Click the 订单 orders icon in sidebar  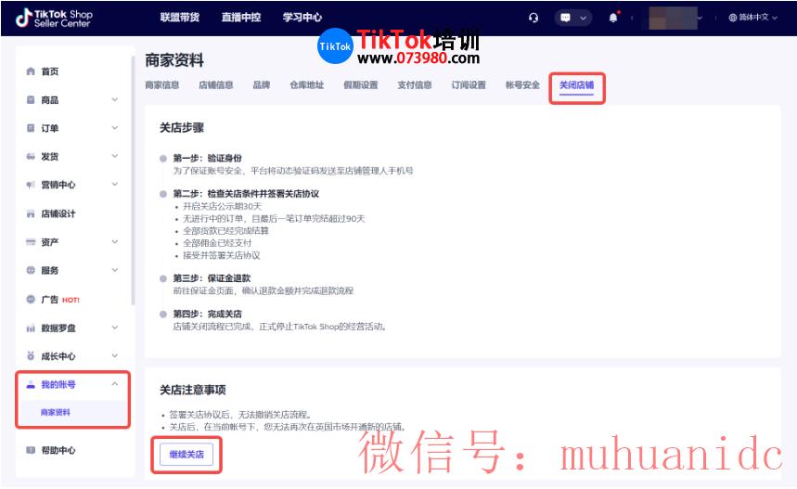coord(31,128)
